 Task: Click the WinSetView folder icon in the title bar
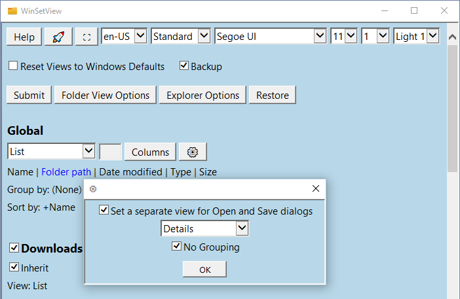click(x=12, y=11)
